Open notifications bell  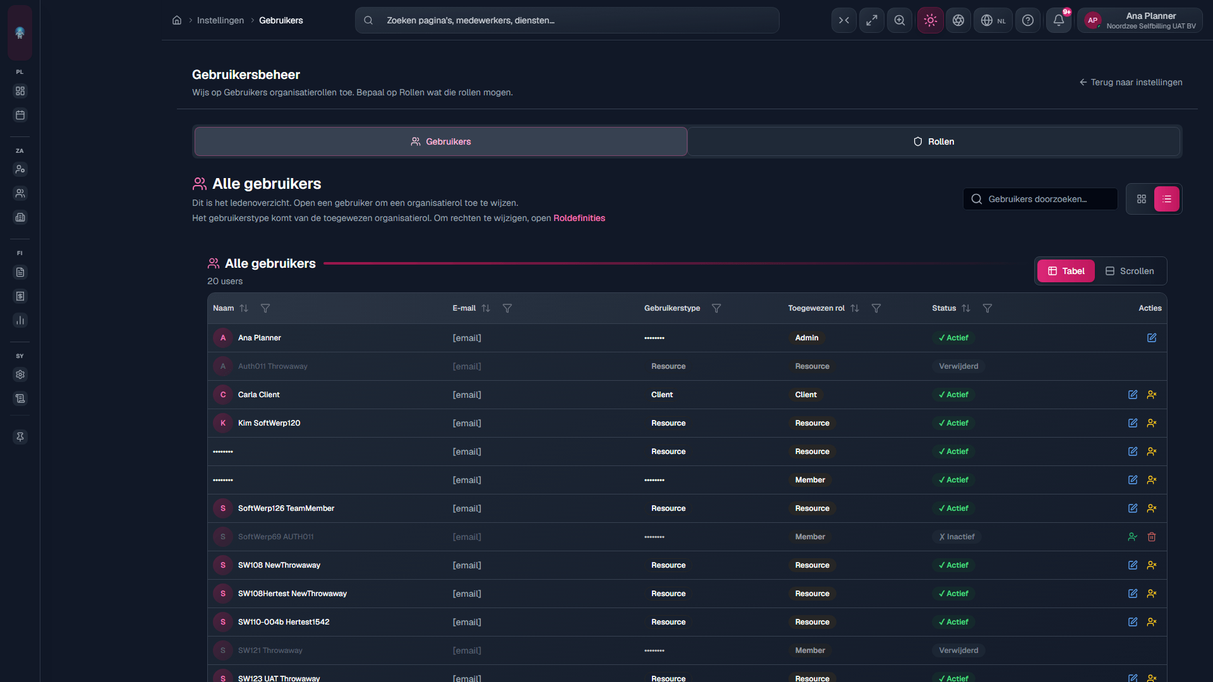click(1059, 20)
